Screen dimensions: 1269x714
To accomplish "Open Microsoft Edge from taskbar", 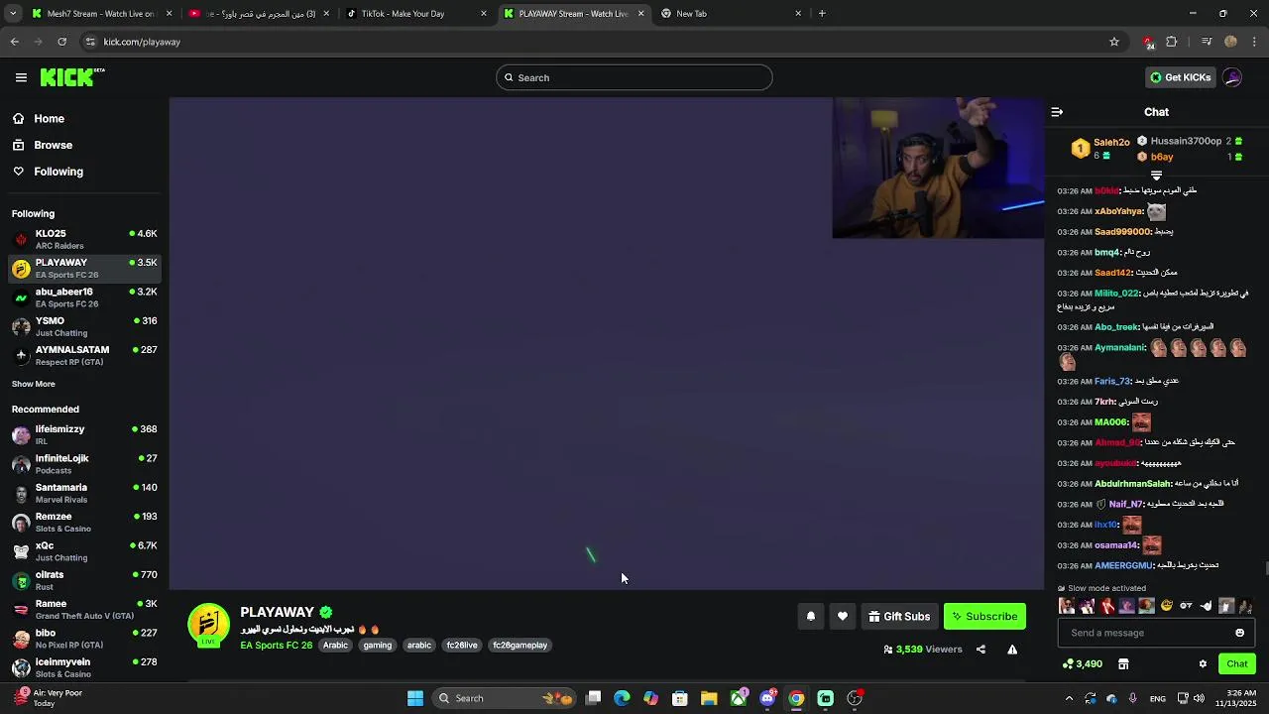I will coord(622,698).
